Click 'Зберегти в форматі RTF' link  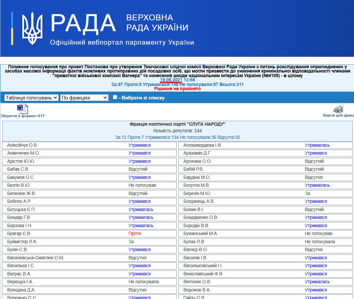pyautogui.click(x=23, y=116)
